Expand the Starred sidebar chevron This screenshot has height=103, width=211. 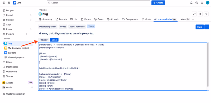(x=31, y=20)
